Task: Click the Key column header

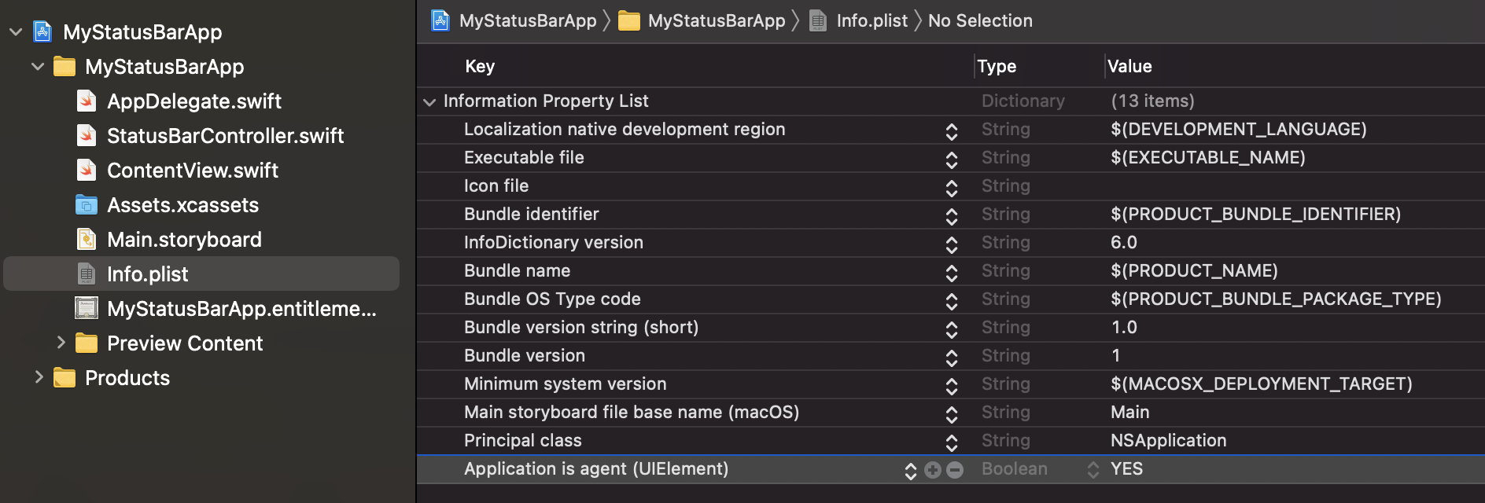Action: [480, 67]
